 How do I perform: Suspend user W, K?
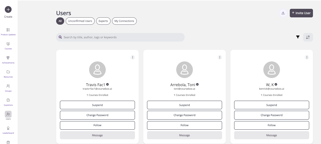(x=272, y=105)
